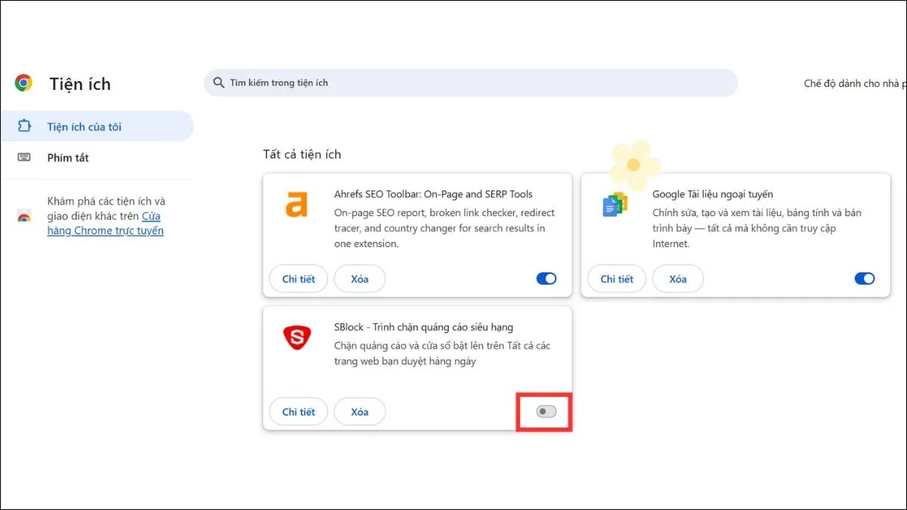Click the Google Tài liệu ngoại tuyến icon

[x=614, y=205]
